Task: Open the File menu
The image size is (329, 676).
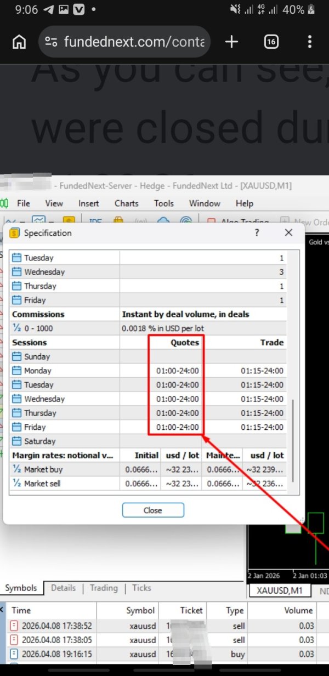Action: coord(24,203)
